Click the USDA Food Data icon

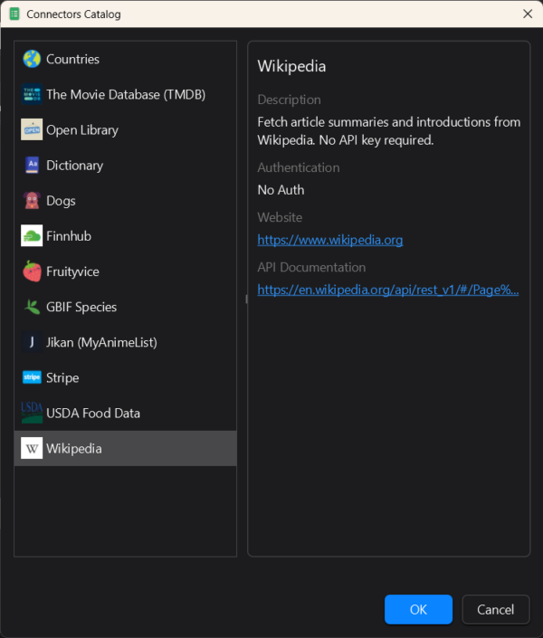pyautogui.click(x=32, y=413)
